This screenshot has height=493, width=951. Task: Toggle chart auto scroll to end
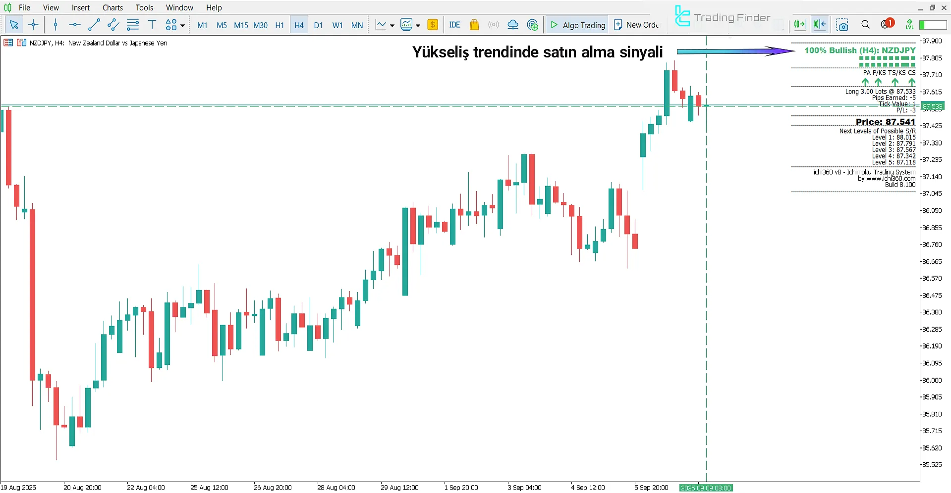(x=800, y=25)
